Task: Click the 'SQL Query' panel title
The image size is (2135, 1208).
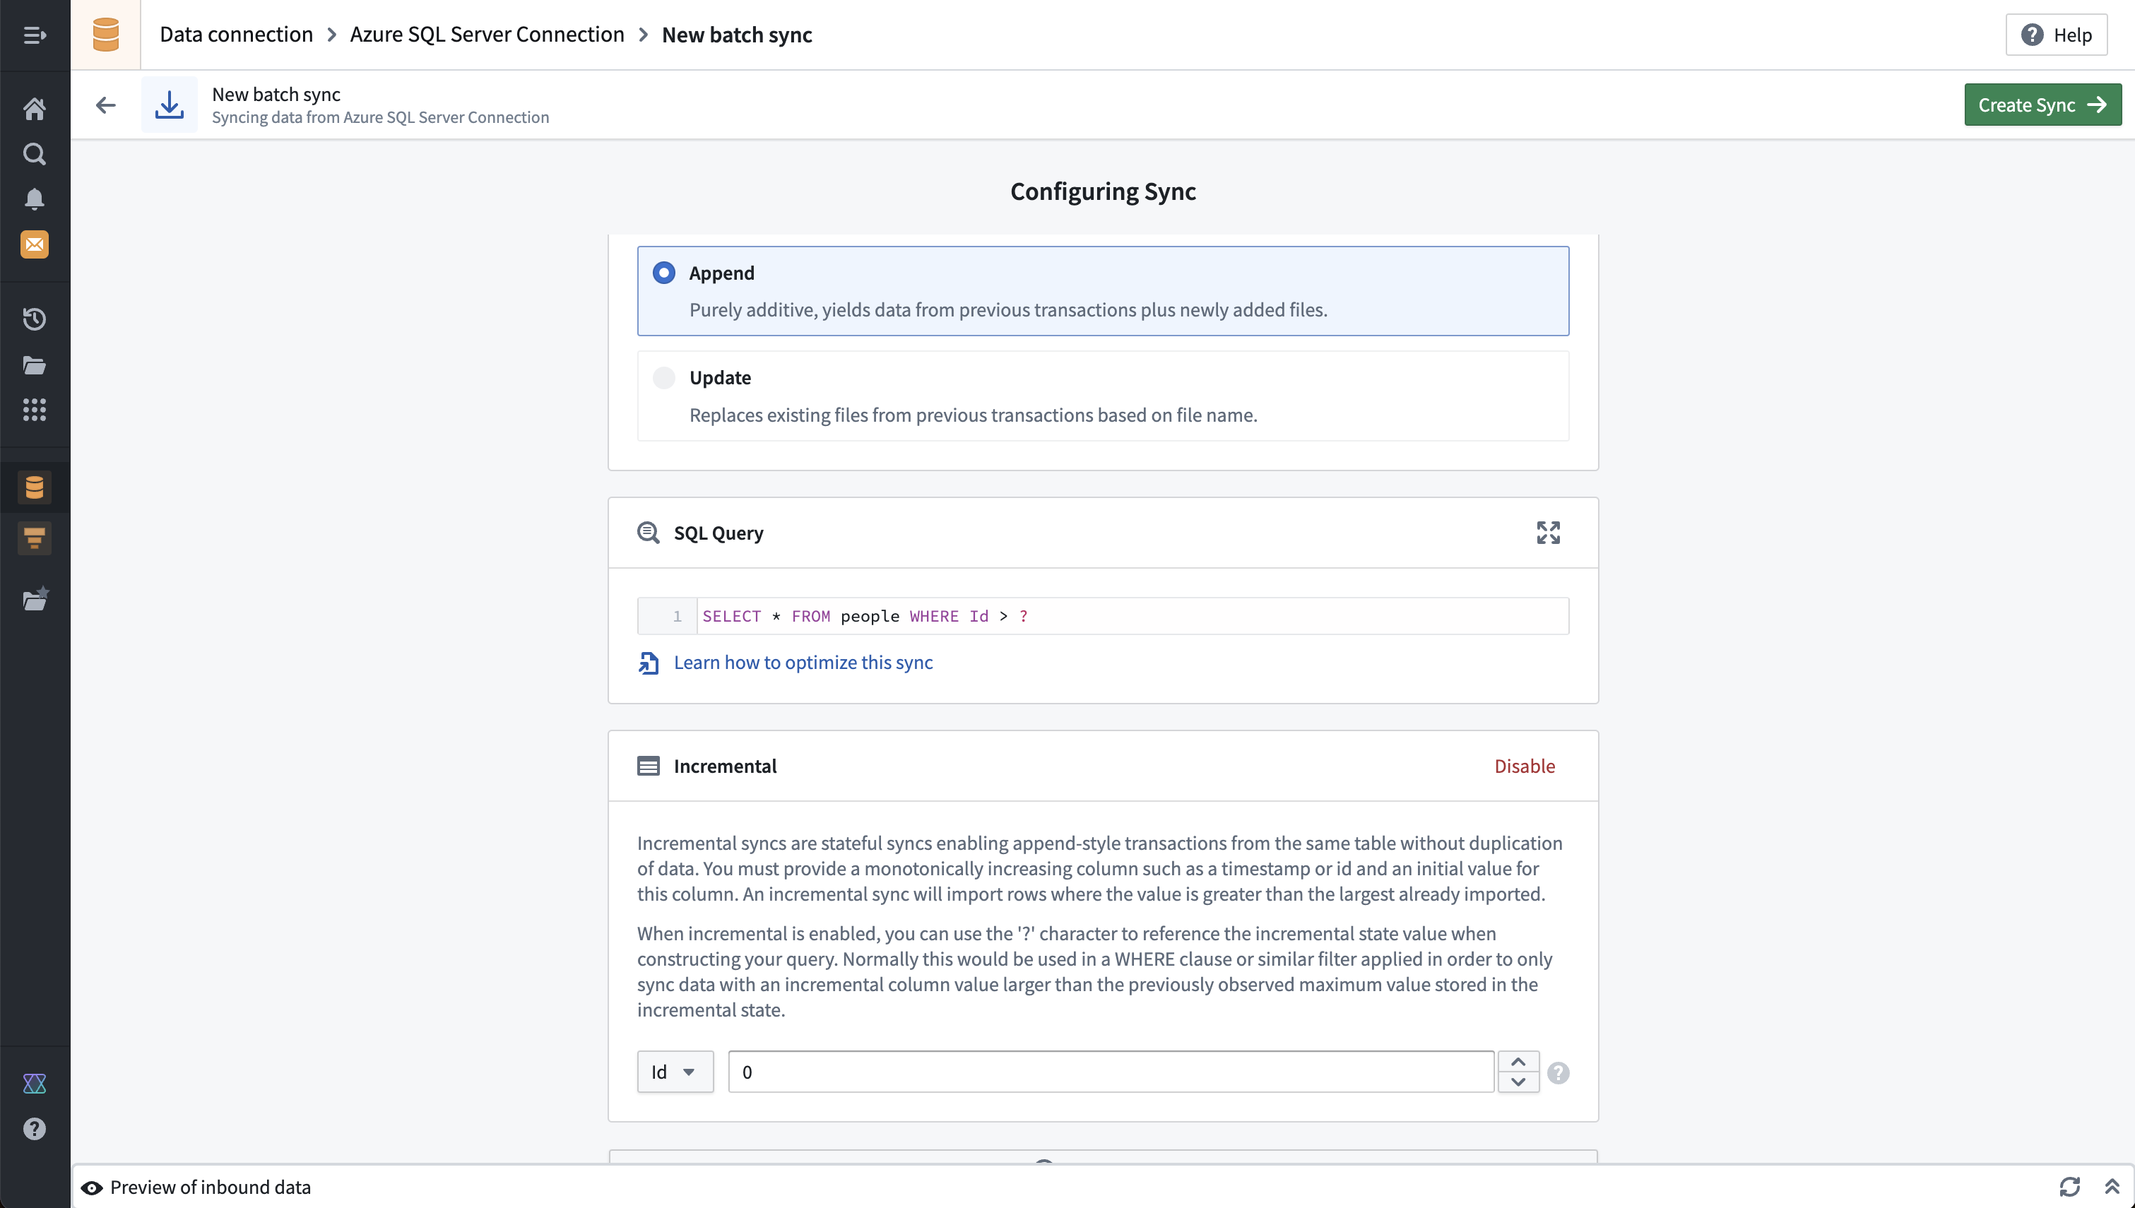Action: coord(718,533)
